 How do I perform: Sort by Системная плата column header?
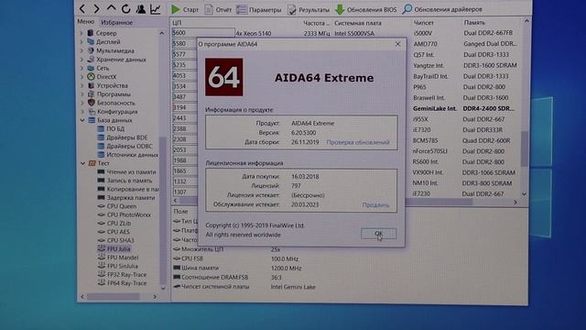[358, 23]
